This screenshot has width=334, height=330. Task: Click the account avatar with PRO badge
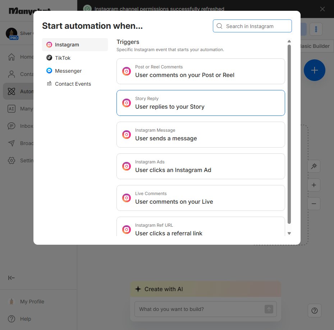click(12, 34)
